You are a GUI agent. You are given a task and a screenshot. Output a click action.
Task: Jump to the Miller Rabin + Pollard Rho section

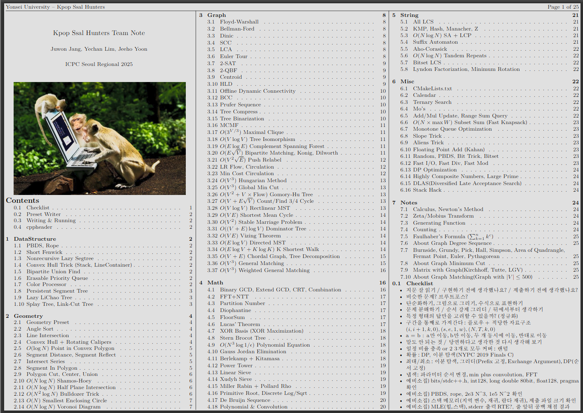click(255, 386)
